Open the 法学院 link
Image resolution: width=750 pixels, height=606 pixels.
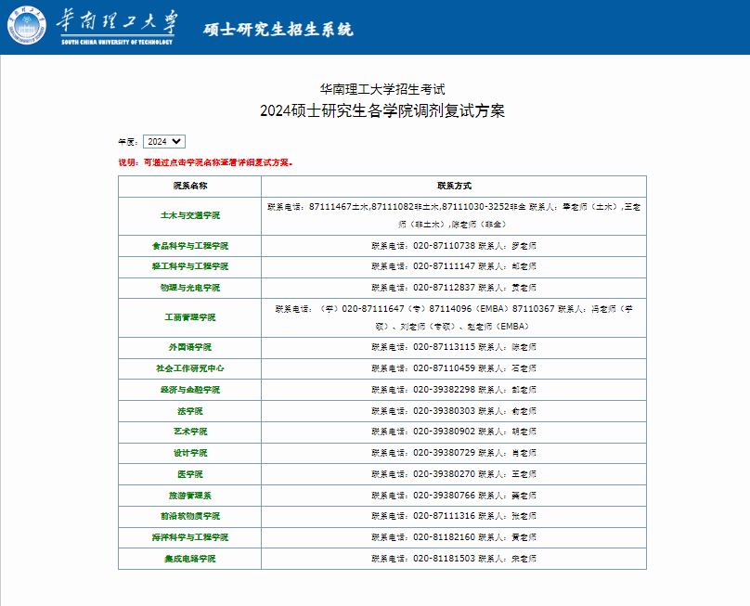[x=190, y=411]
